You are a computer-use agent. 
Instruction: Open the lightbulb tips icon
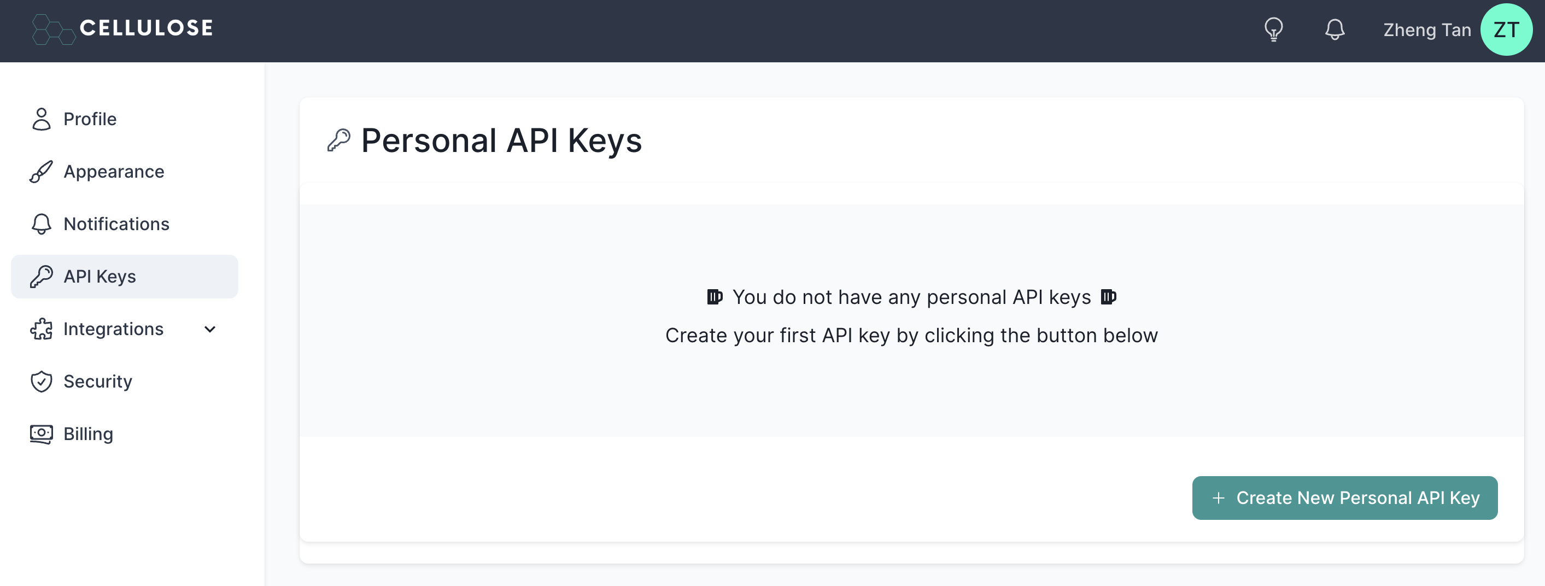[x=1274, y=30]
